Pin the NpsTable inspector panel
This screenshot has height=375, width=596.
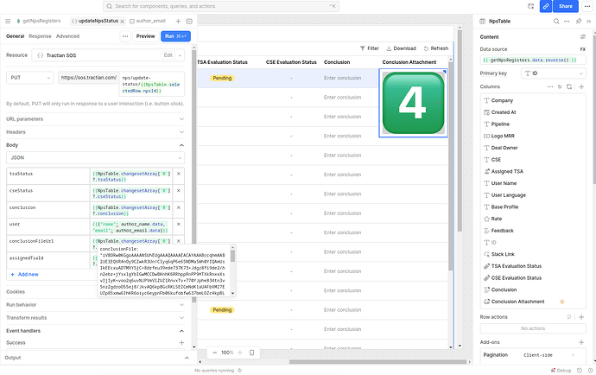(x=579, y=22)
